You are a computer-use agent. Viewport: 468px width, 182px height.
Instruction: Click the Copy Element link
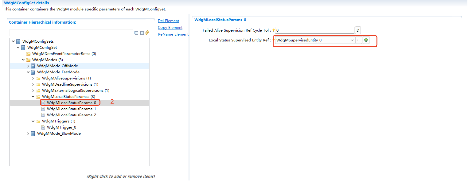(170, 27)
